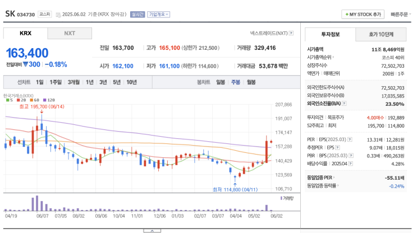Image resolution: width=417 pixels, height=233 pixels.
Task: Click help icon next to 외국인소진율(B/A)
Action: coord(344,104)
